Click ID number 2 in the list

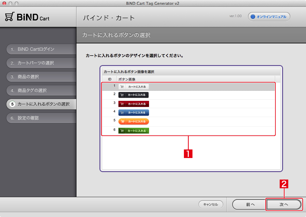pos(114,94)
